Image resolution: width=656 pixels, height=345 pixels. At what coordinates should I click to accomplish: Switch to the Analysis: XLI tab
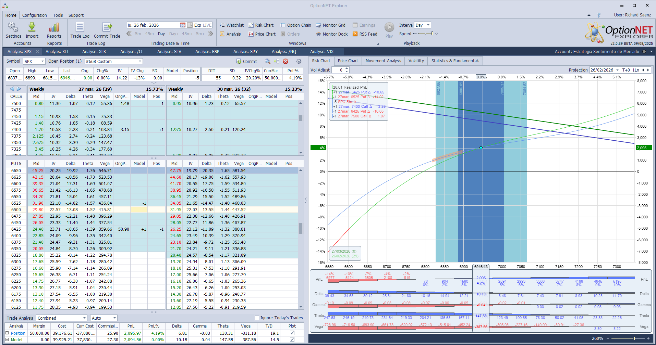coord(57,52)
